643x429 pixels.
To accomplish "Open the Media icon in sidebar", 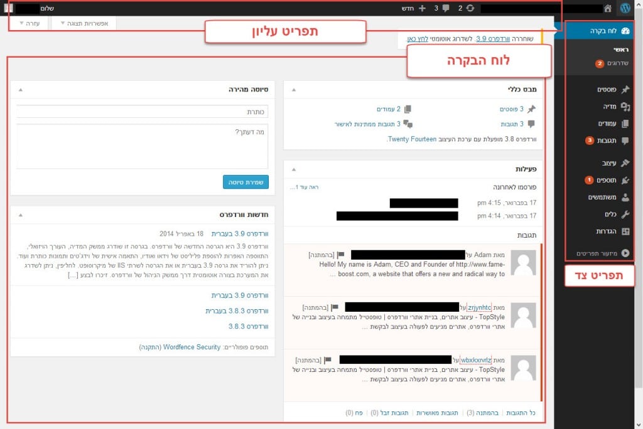I will 625,107.
